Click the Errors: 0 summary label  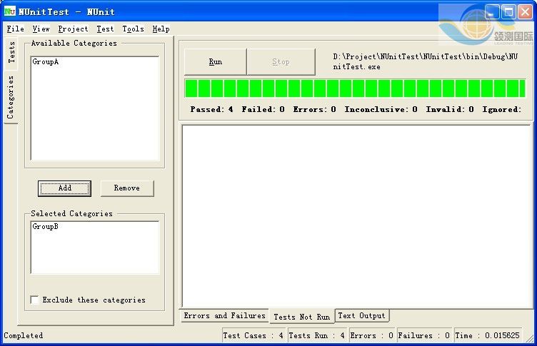(314, 109)
